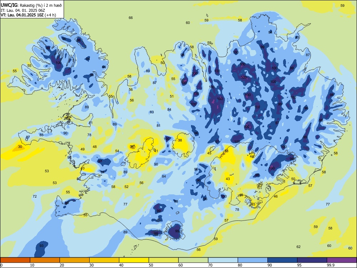Click the humidity value 46 on the southeast coast
357x268 pixels.
pyautogui.click(x=276, y=196)
